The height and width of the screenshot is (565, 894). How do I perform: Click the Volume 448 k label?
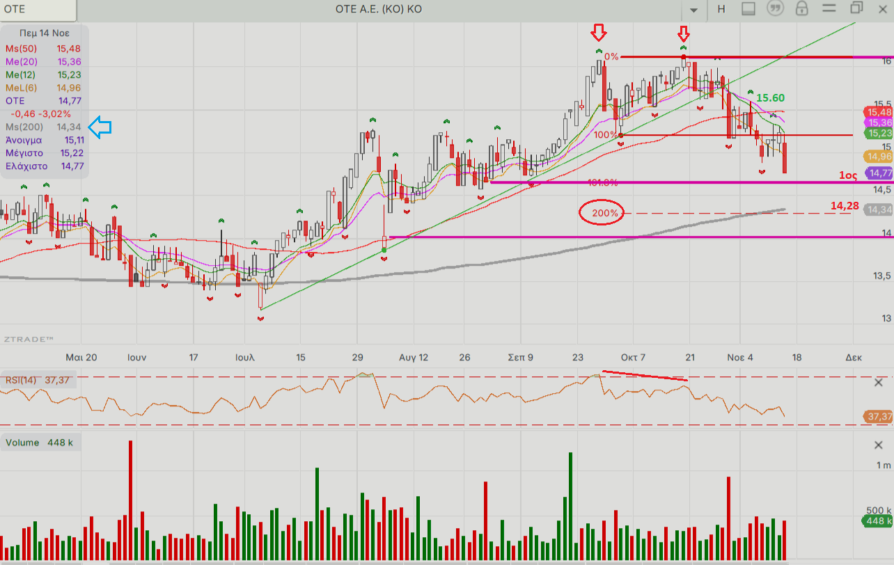[x=39, y=443]
